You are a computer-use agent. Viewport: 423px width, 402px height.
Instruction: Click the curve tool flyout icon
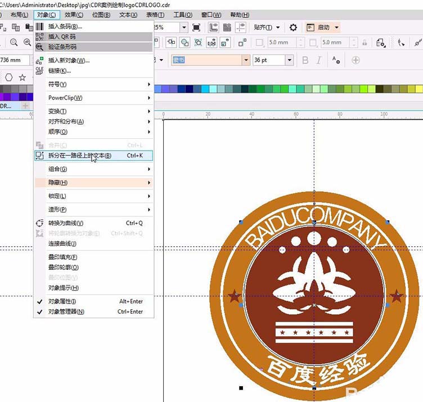pos(401,43)
